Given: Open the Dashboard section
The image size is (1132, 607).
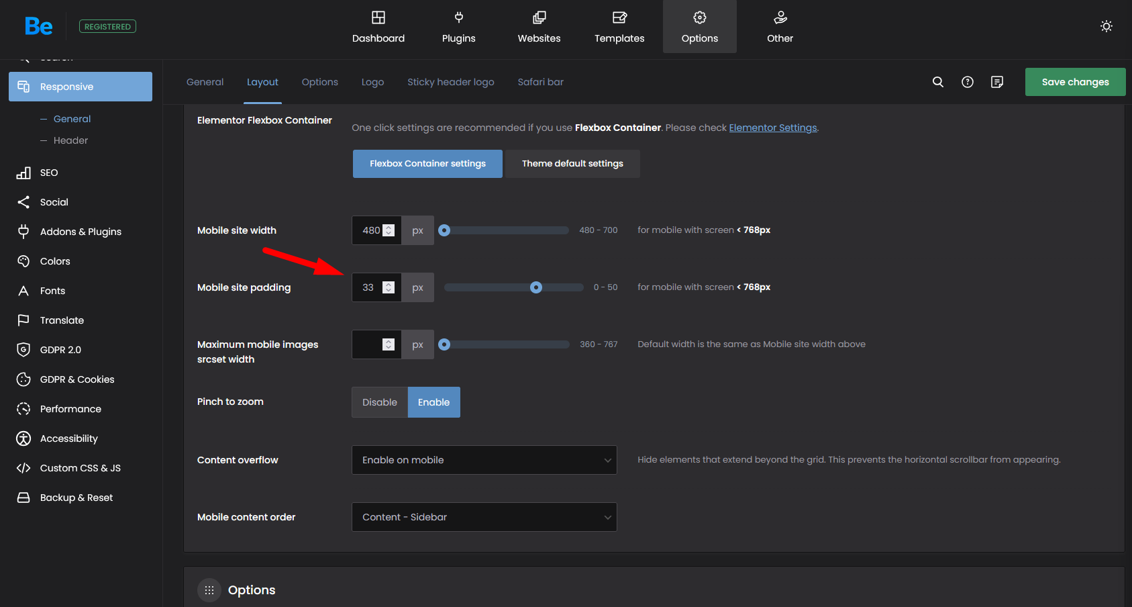Looking at the screenshot, I should (x=378, y=27).
